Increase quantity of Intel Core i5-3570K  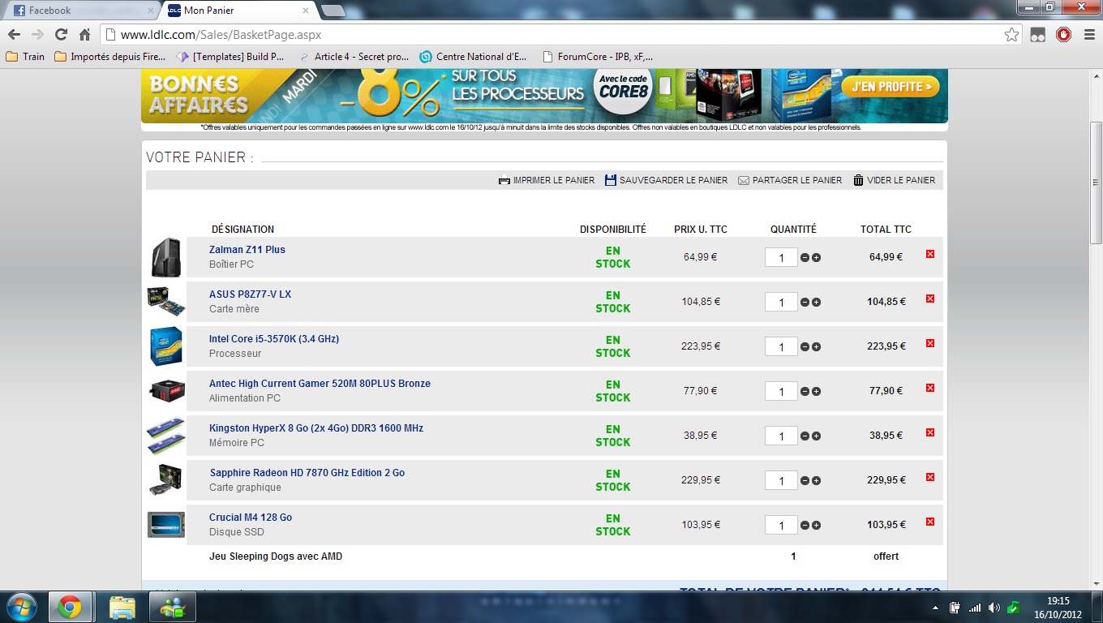pos(816,347)
